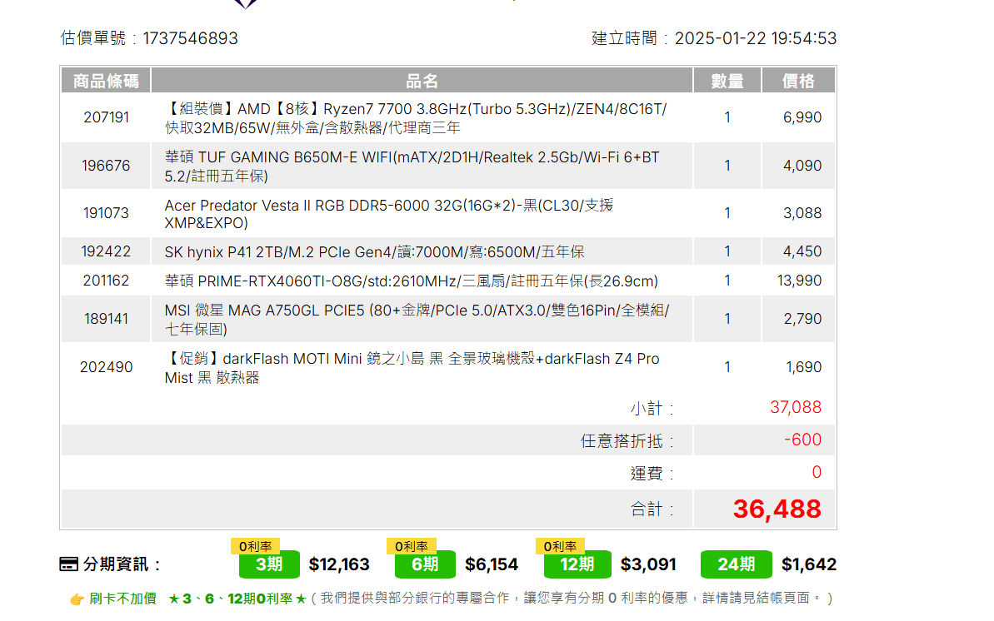Click the green star before 3、6、12期0利率

pos(173,599)
